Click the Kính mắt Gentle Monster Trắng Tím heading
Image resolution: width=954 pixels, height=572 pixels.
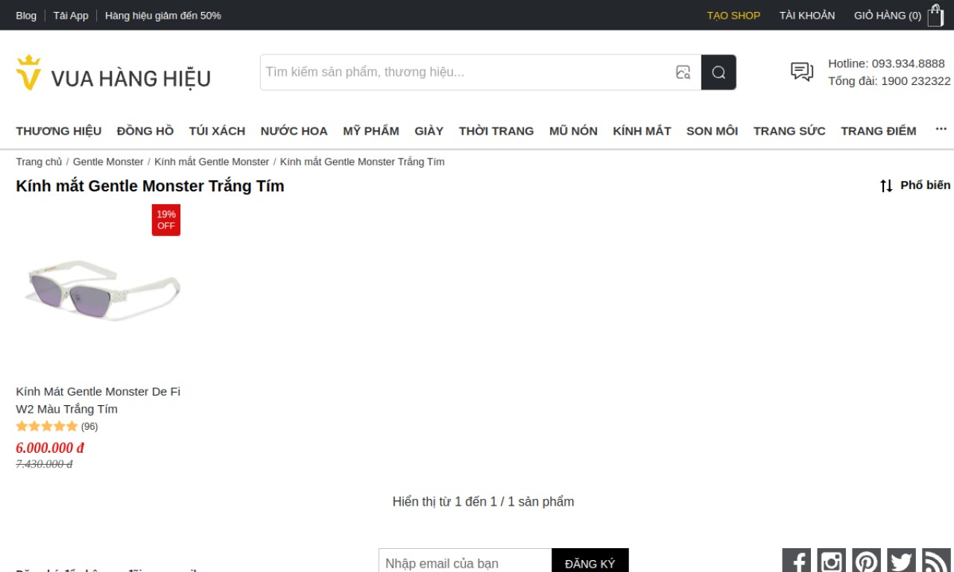[x=150, y=186]
